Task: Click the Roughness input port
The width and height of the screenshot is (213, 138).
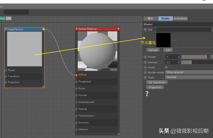Action: pos(77,82)
